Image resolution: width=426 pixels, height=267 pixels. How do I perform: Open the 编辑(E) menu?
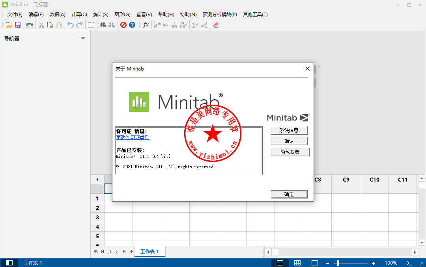pyautogui.click(x=36, y=15)
